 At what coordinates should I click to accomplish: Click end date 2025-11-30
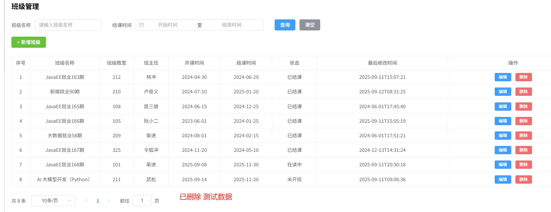pos(246,165)
